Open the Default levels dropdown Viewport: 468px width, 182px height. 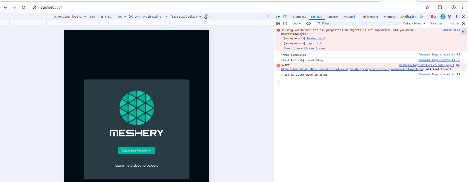coord(414,23)
